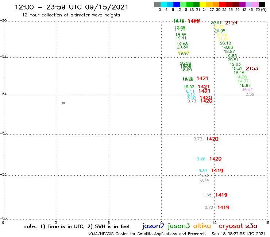Click the green value 20.30

pyautogui.click(x=182, y=47)
